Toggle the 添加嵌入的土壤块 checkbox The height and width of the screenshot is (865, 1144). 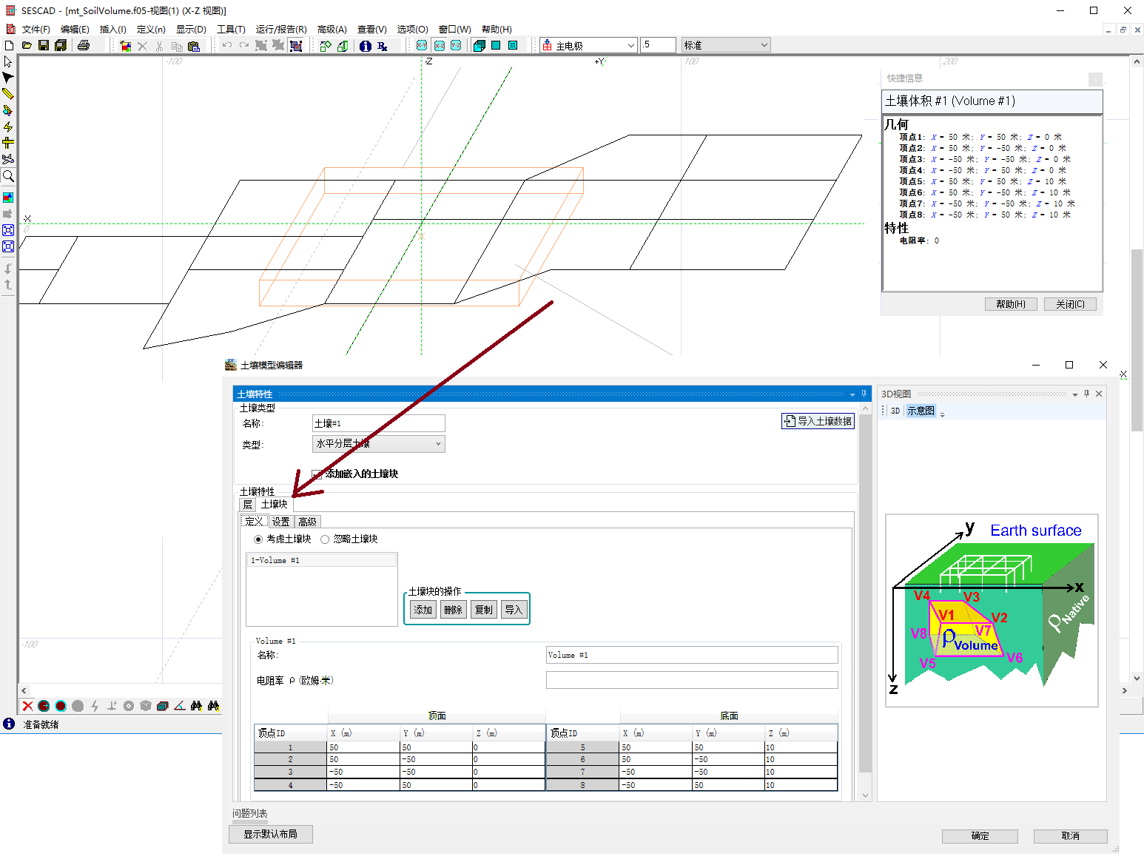(317, 474)
